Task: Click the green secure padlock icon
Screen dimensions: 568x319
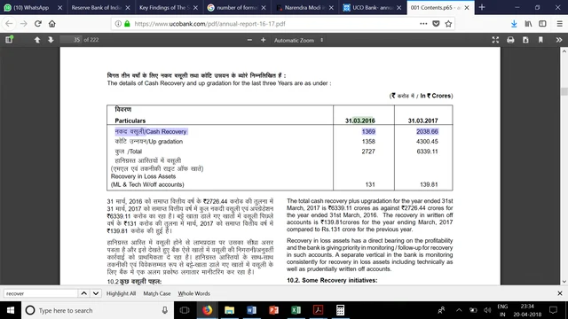Action: click(127, 24)
